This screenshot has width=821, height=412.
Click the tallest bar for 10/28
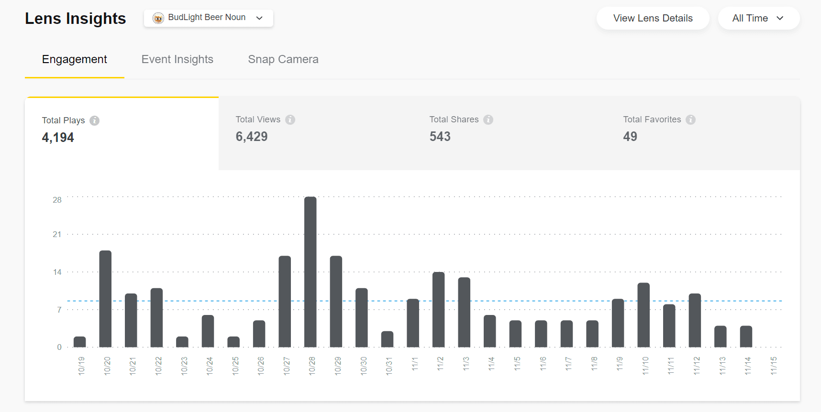311,271
